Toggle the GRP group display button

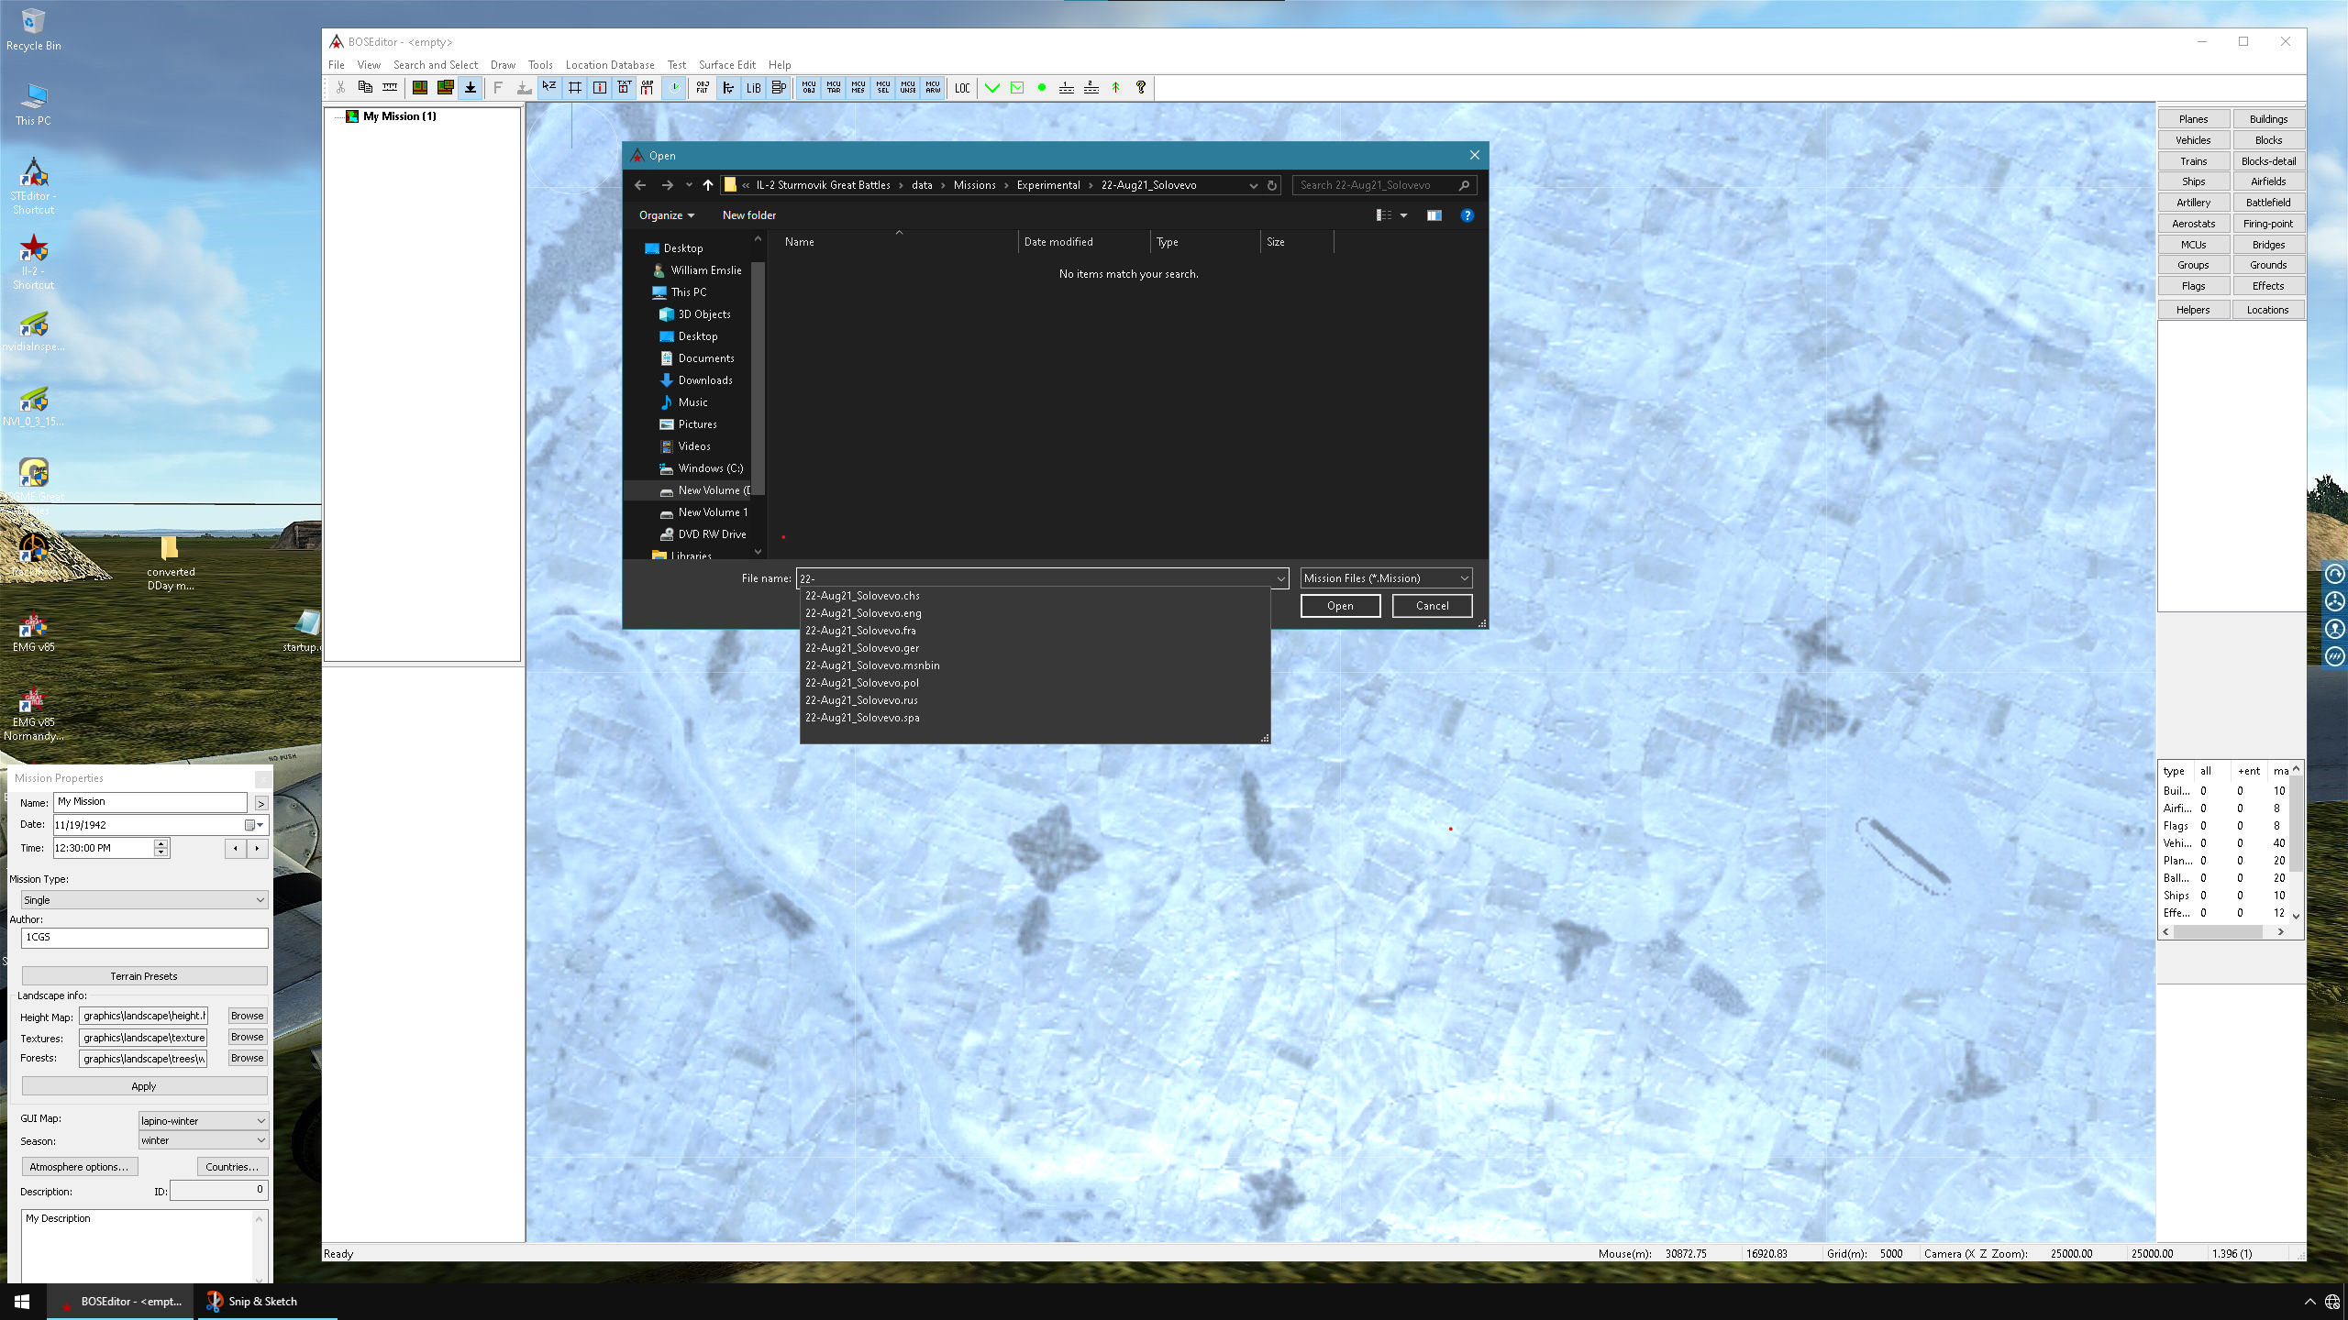pos(648,88)
